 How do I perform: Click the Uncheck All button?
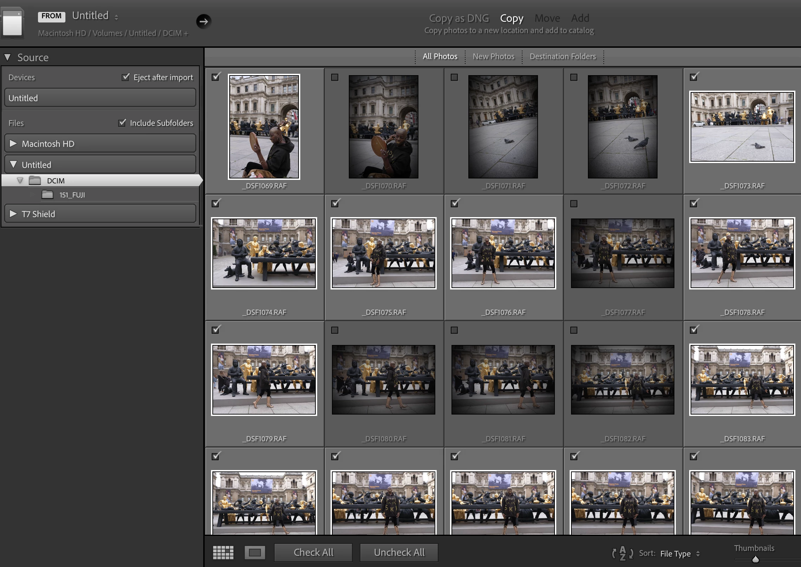point(399,553)
